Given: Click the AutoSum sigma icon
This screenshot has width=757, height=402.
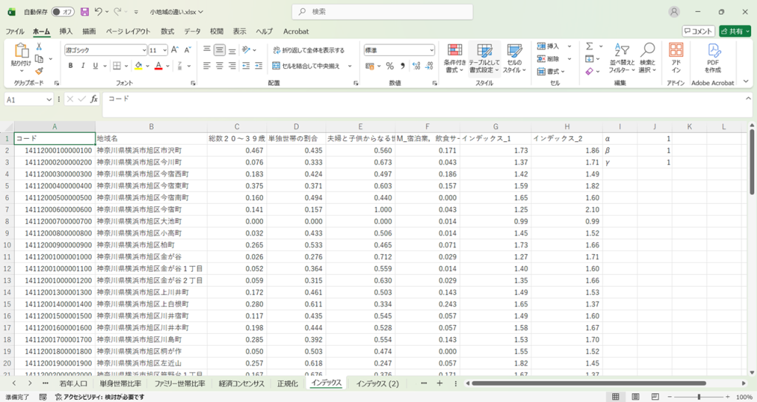Looking at the screenshot, I should pyautogui.click(x=590, y=46).
